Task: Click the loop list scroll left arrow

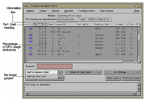Action: [x=27, y=61]
